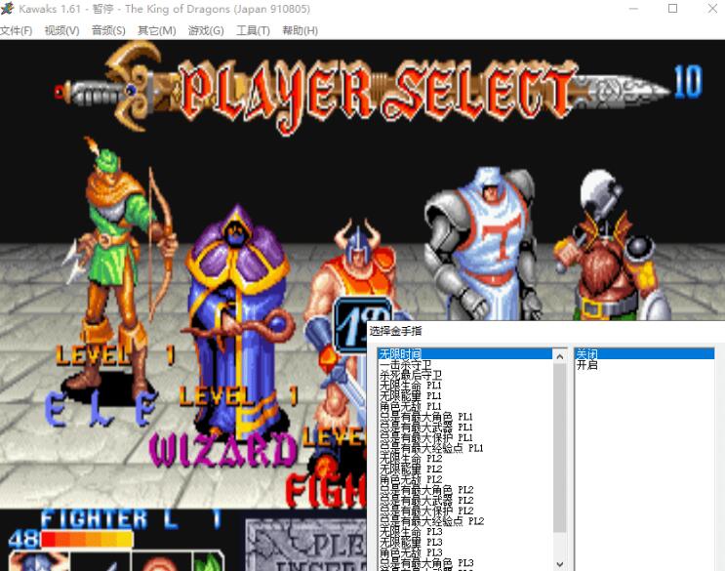Click the Cleric character in white armor
Image resolution: width=725 pixels, height=571 pixels.
click(483, 244)
